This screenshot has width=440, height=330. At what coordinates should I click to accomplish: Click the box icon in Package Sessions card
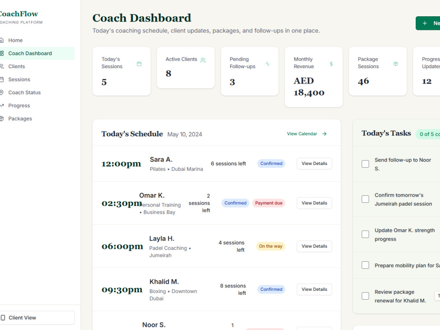coord(396,64)
